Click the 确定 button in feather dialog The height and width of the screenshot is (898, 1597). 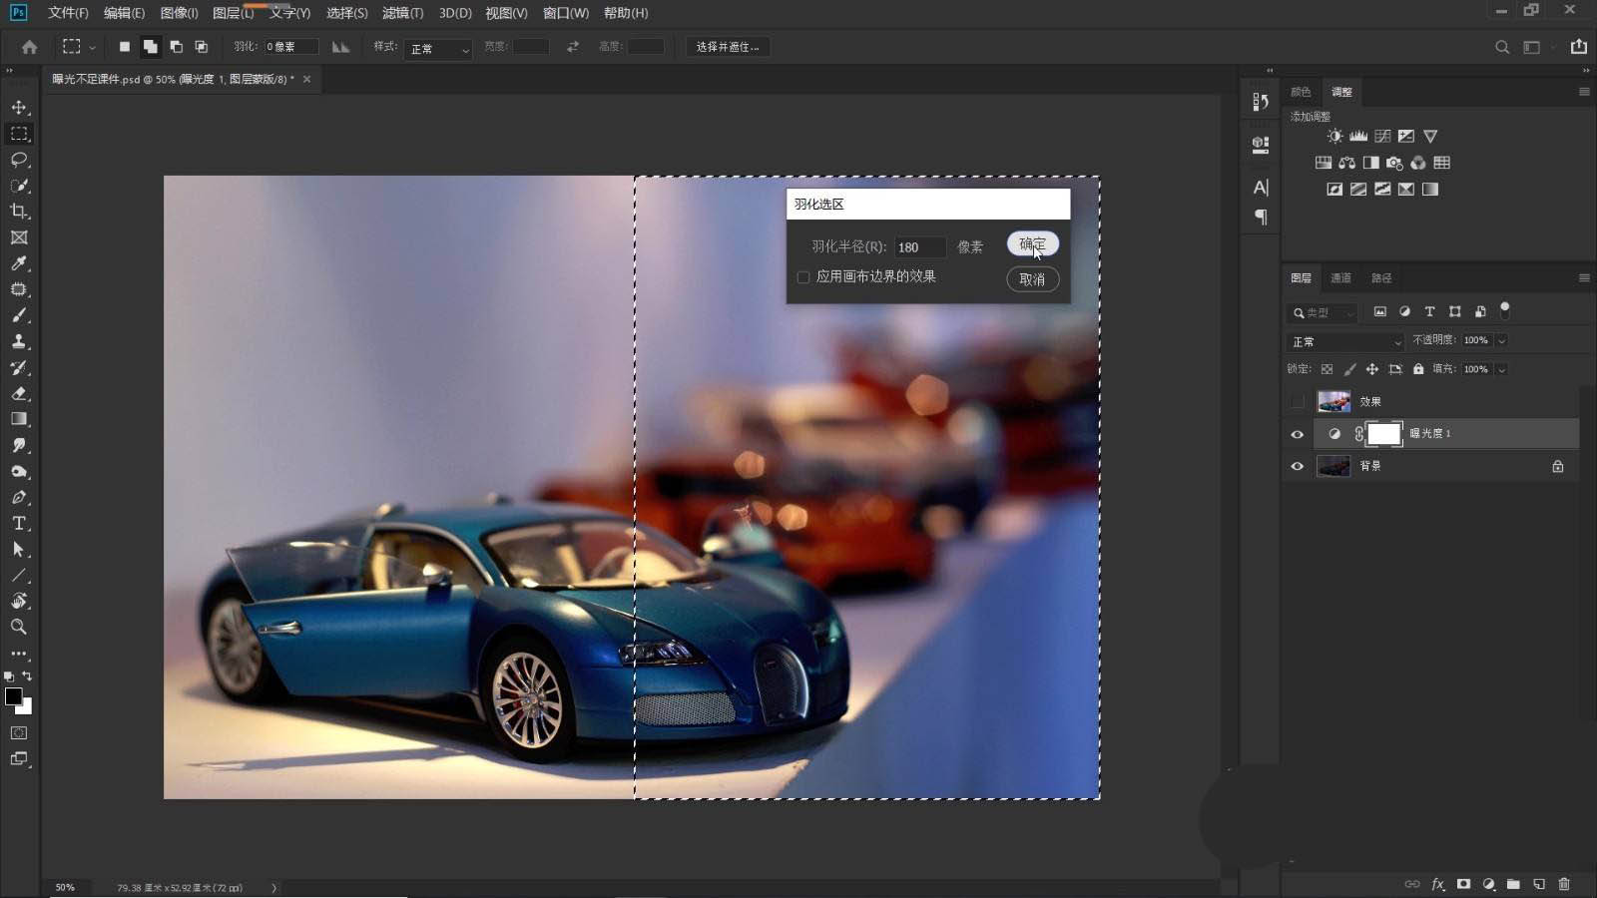pyautogui.click(x=1032, y=244)
